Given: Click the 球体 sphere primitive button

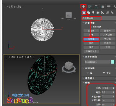Looking at the screenshot, I should [91, 35].
